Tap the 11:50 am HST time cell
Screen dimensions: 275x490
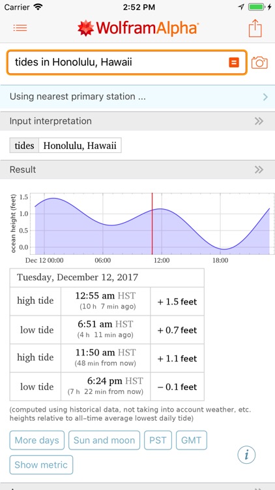(106, 358)
